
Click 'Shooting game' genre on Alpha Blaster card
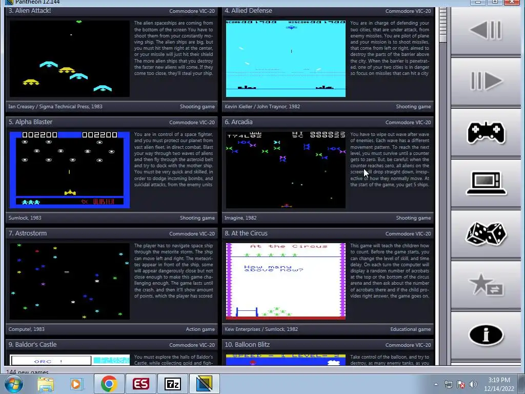[x=197, y=218]
